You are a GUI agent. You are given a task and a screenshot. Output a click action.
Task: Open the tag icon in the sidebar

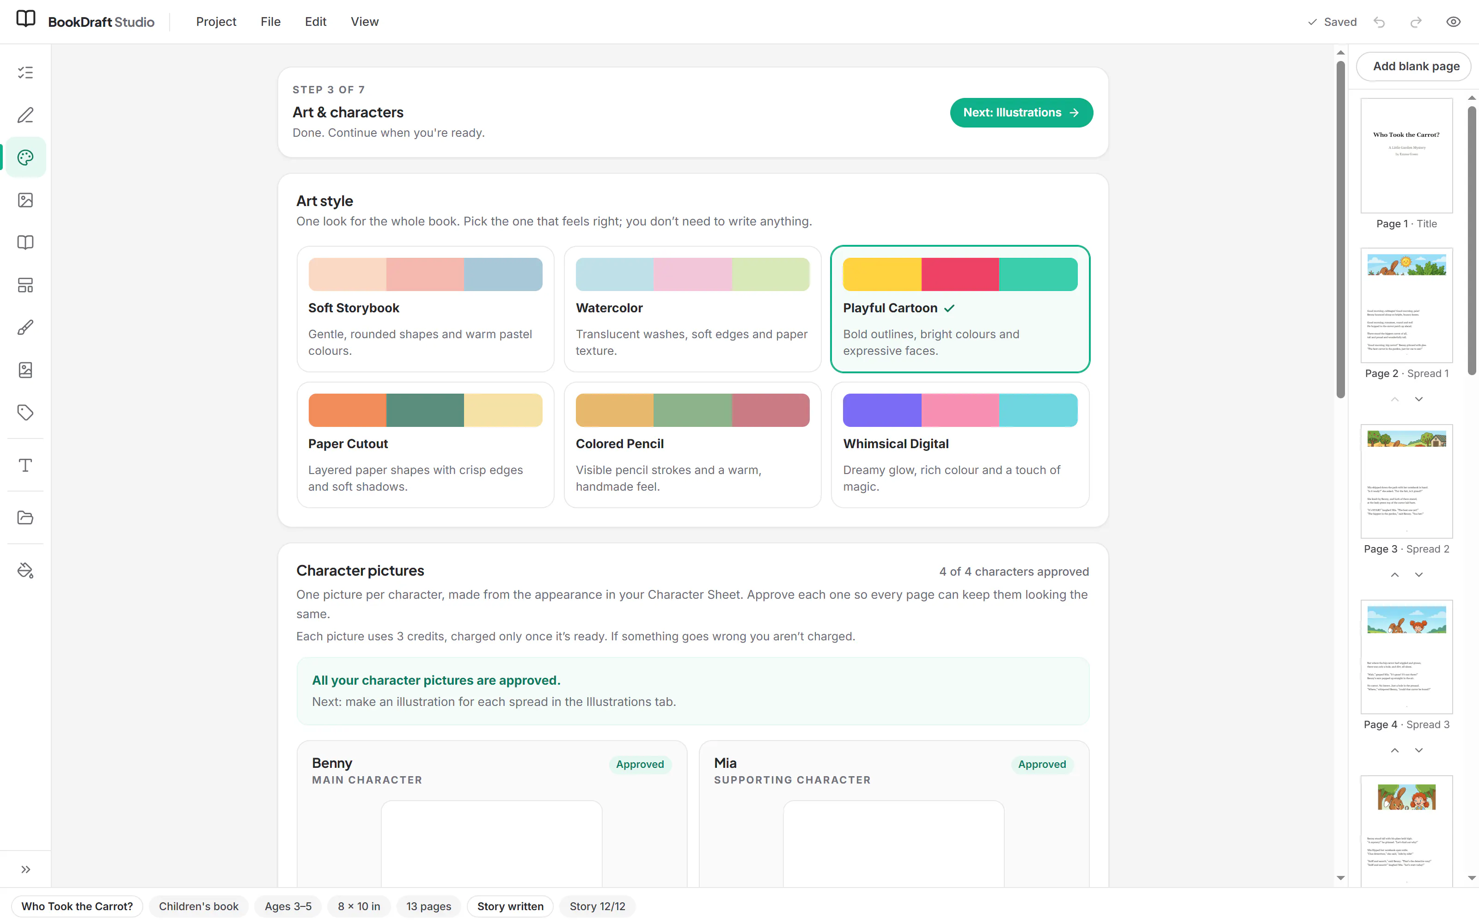(x=25, y=413)
